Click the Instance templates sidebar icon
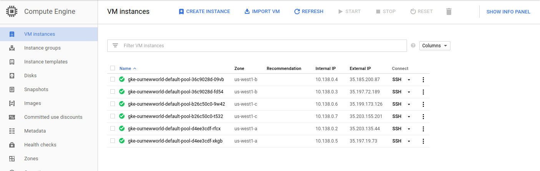Image resolution: width=540 pixels, height=171 pixels. pyautogui.click(x=12, y=62)
